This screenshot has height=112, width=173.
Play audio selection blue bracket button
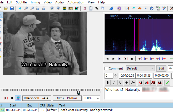click(119, 59)
